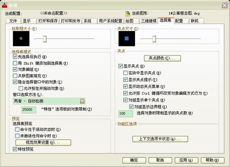Enable 允许按住并拖动对象 checkbox
The width and height of the screenshot is (230, 167).
[21, 88]
